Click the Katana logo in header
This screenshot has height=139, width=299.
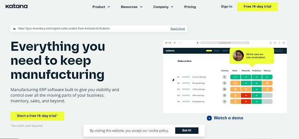click(x=16, y=6)
